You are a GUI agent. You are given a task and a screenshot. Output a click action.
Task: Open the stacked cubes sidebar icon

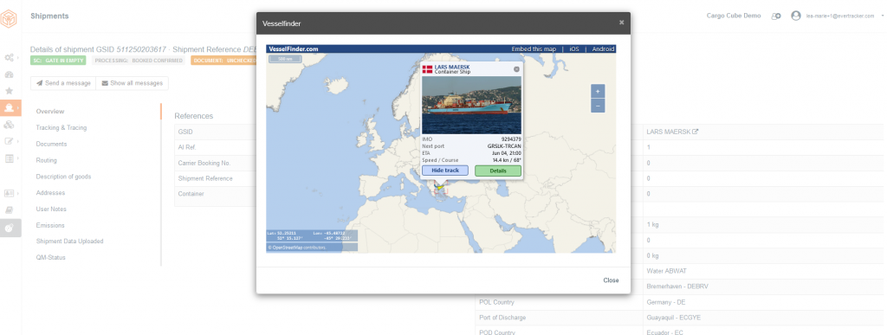(9, 125)
